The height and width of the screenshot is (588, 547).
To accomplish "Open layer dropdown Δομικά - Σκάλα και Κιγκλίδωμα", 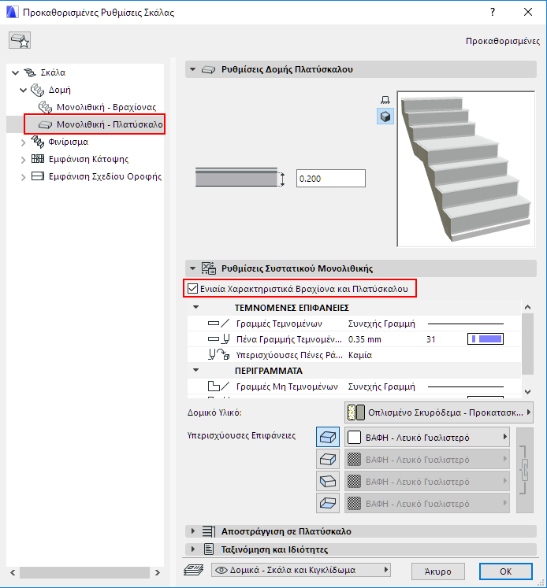I will 301,570.
